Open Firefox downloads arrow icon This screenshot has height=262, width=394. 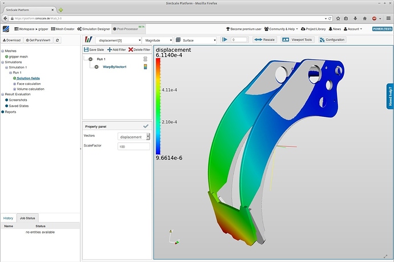(x=355, y=18)
